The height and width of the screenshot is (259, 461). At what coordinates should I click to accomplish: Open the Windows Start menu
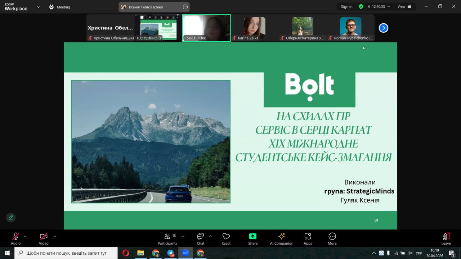click(7, 253)
